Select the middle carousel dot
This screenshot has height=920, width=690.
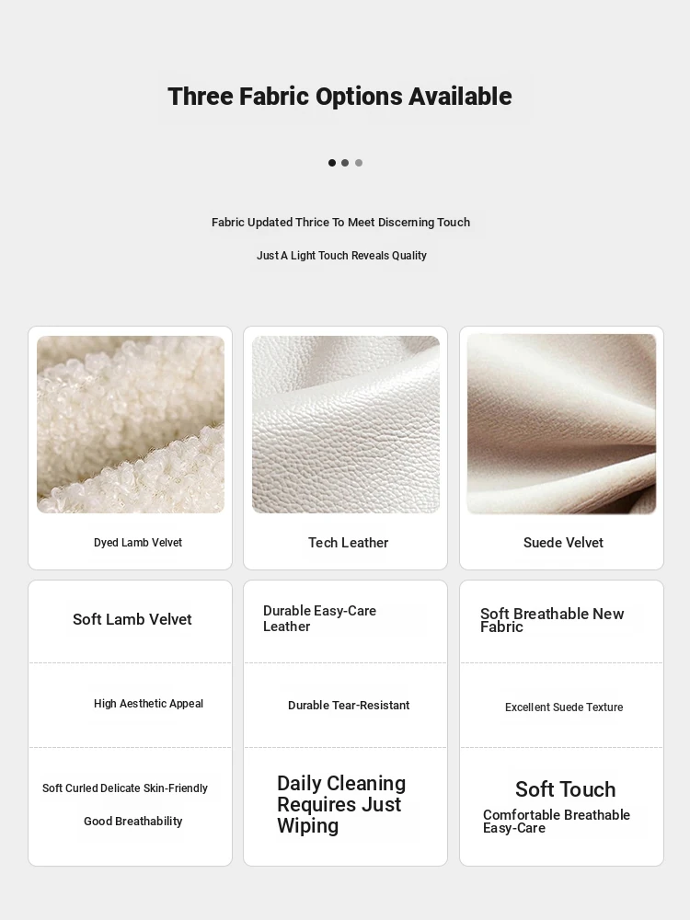click(x=345, y=163)
